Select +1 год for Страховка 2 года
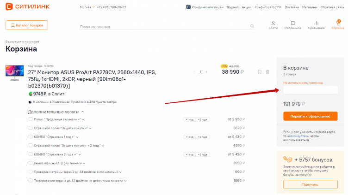Image resolution: width=348 pixels, height=195 pixels. (x=190, y=154)
